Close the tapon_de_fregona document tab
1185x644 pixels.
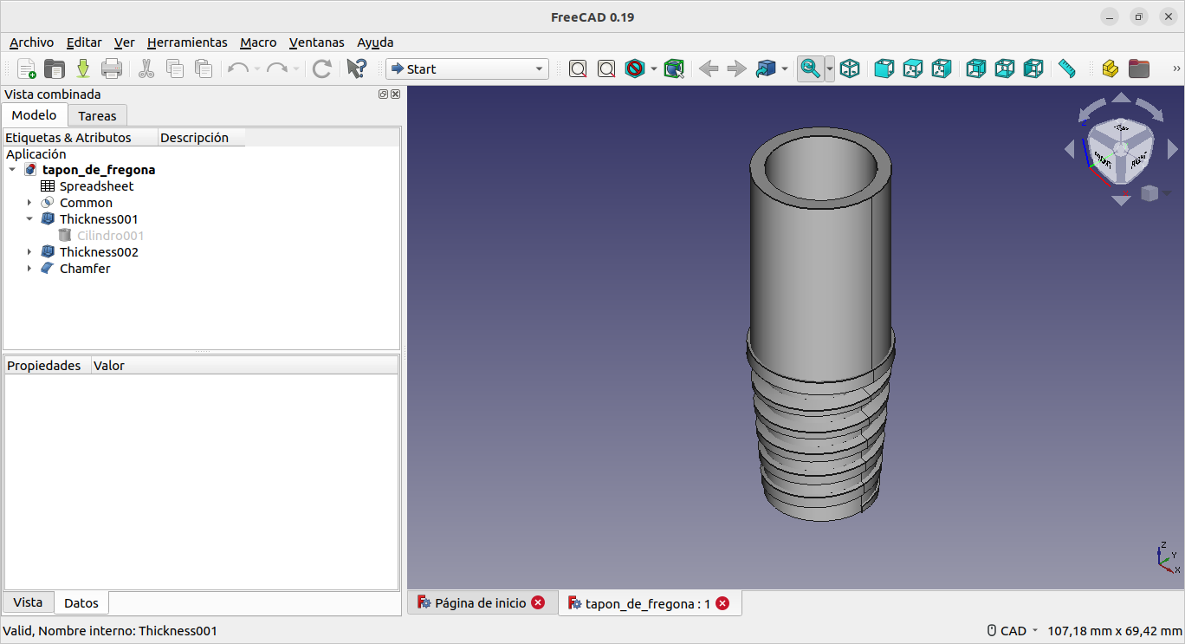click(722, 603)
